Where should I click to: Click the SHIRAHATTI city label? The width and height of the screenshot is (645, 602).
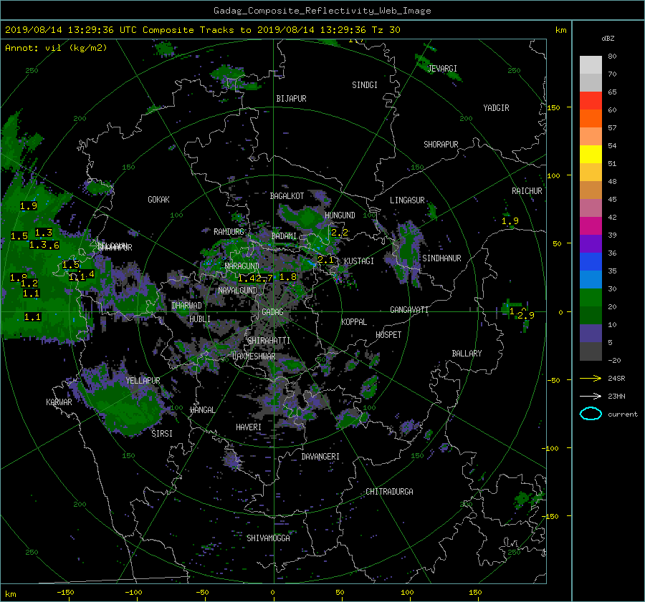tap(269, 341)
